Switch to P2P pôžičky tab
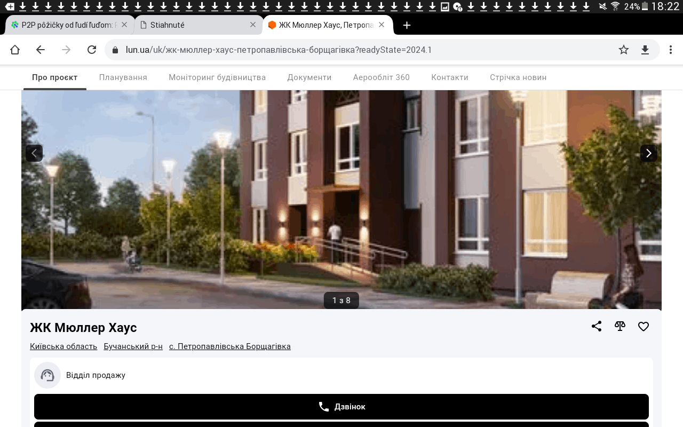 click(x=64, y=25)
